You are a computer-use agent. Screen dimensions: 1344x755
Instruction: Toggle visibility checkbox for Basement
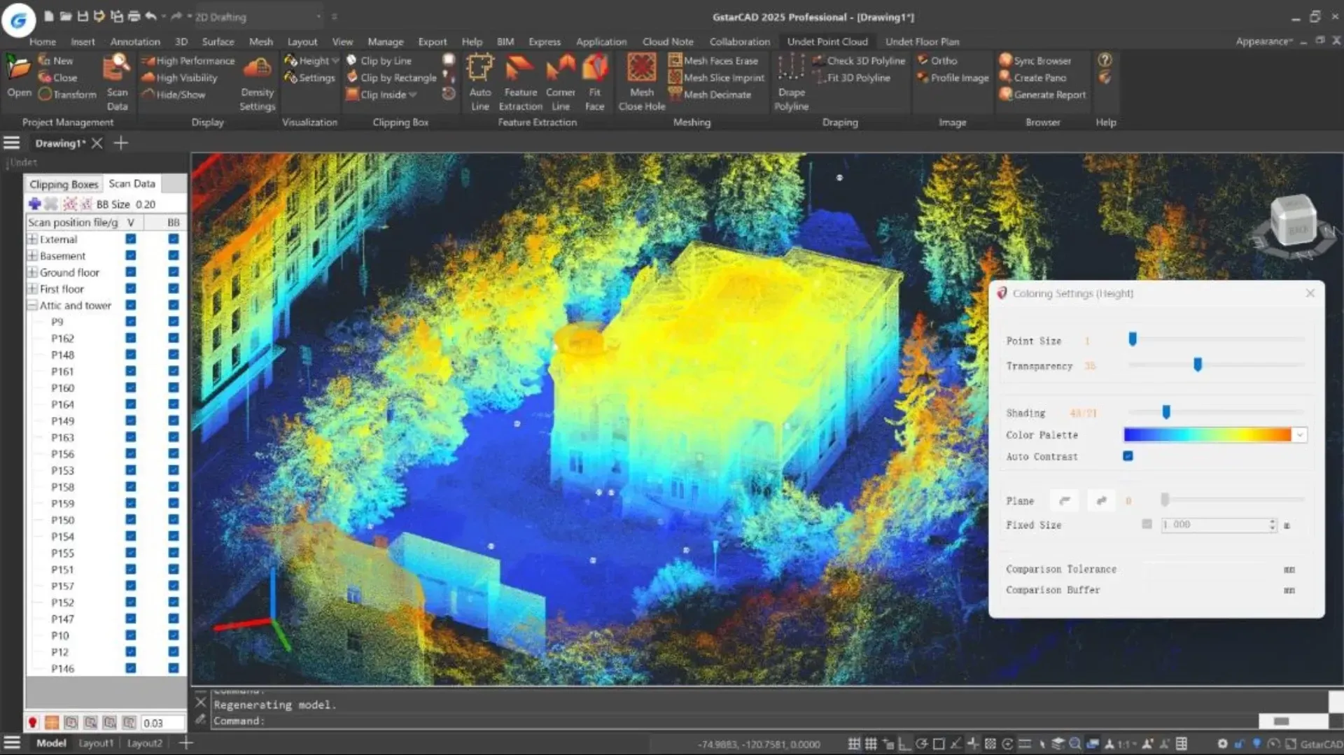[x=131, y=255]
